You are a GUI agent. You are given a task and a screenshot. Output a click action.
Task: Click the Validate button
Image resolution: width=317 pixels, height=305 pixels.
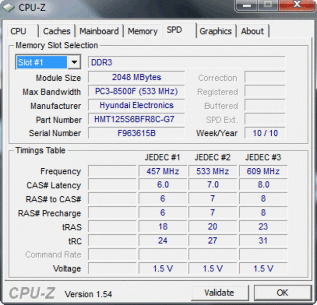point(219,293)
